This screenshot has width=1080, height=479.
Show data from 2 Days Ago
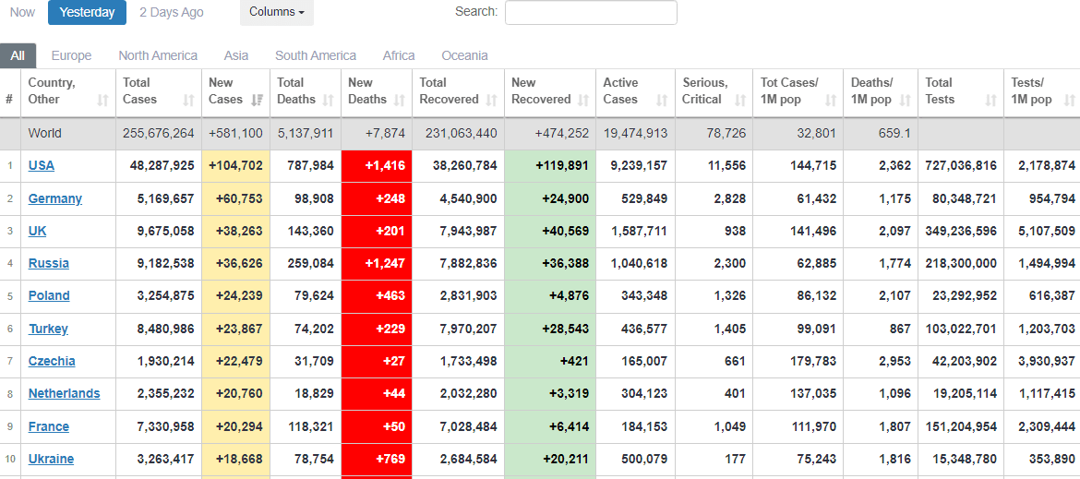(x=172, y=12)
